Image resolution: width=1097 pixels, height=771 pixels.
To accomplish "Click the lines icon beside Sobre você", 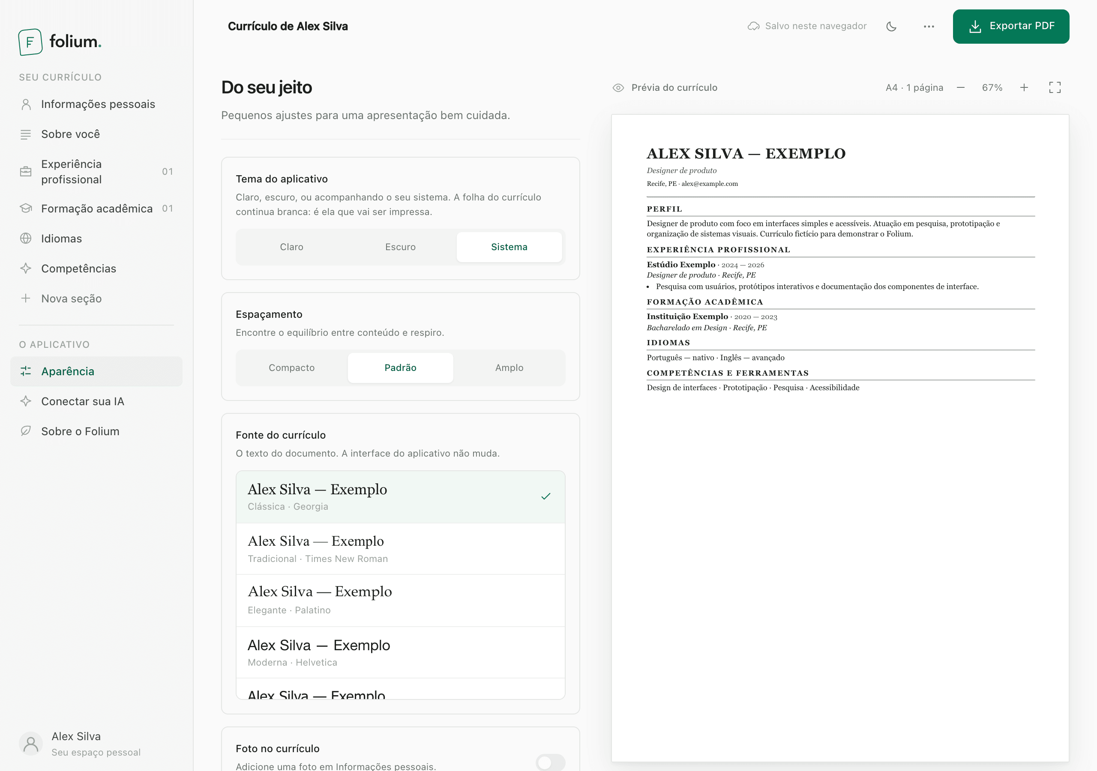I will 26,134.
